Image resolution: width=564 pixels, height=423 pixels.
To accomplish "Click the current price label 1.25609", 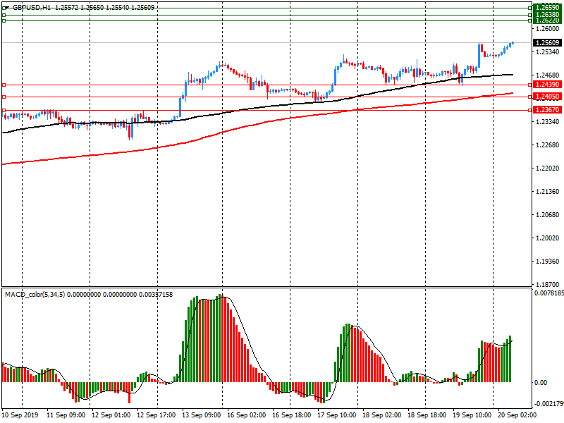I will pos(547,43).
